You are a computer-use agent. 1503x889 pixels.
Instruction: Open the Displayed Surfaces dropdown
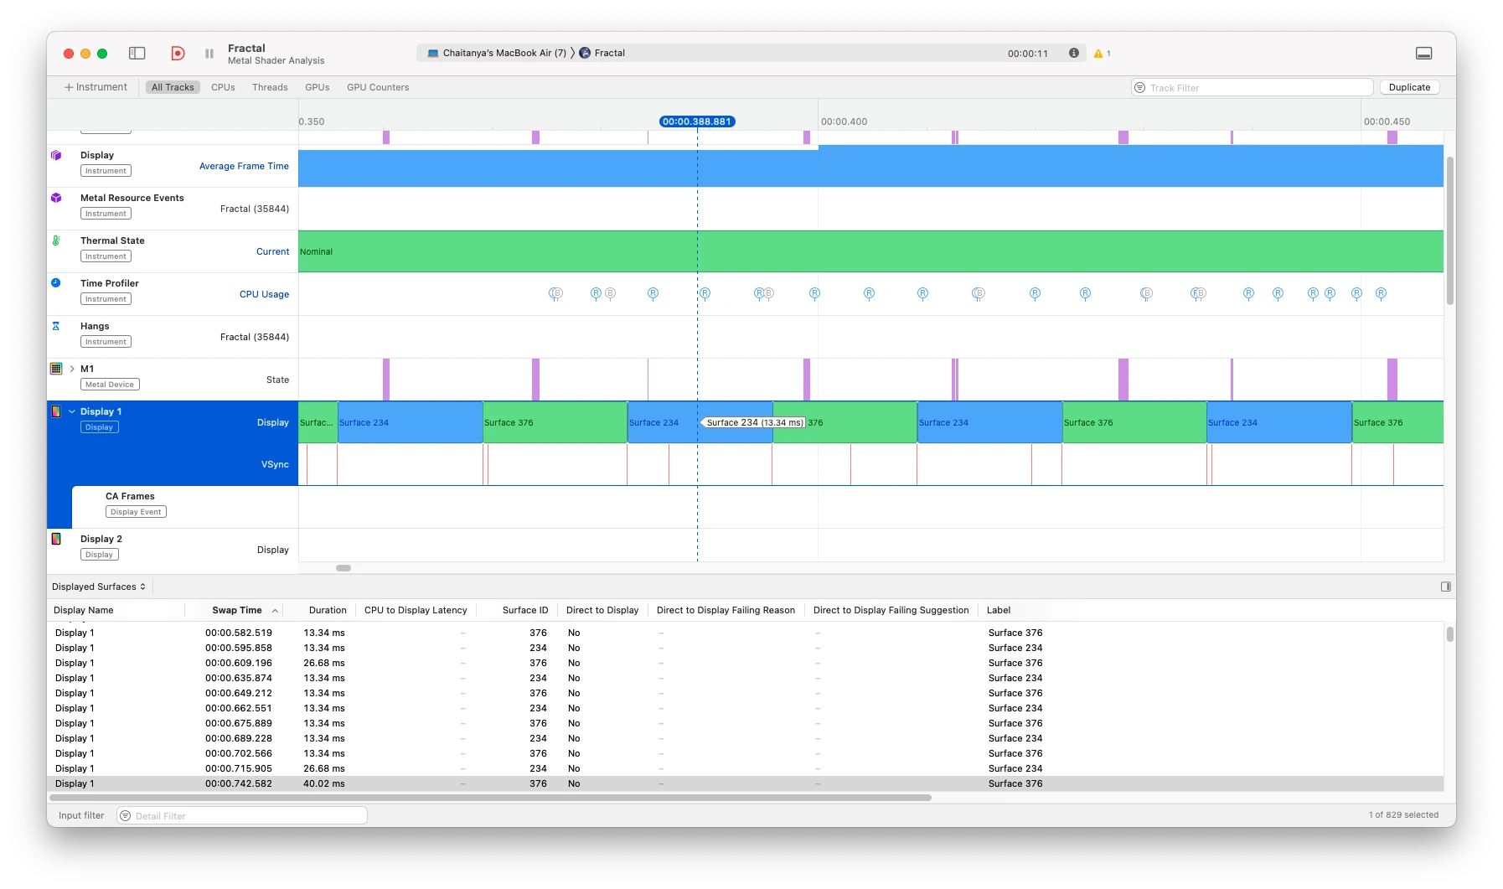tap(99, 587)
